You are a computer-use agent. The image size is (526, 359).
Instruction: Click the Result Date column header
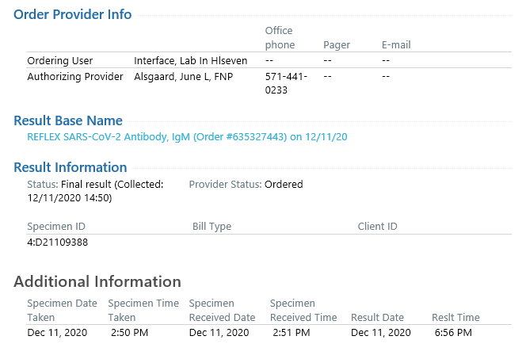[377, 318]
